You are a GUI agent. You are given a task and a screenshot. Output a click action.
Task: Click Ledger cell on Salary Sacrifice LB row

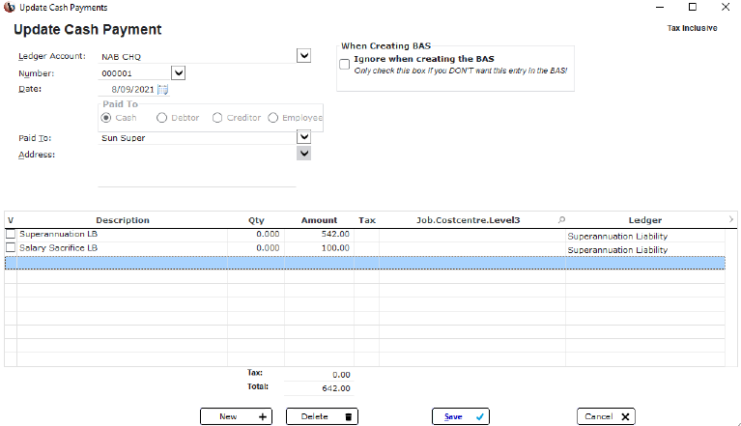pyautogui.click(x=645, y=249)
